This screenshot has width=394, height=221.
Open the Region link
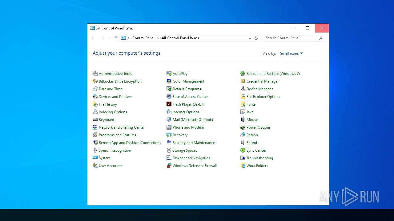tap(252, 135)
